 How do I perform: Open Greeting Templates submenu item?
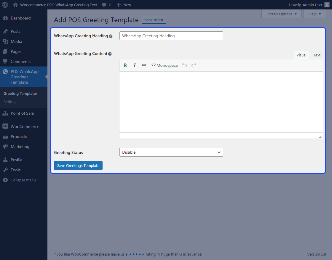20,93
